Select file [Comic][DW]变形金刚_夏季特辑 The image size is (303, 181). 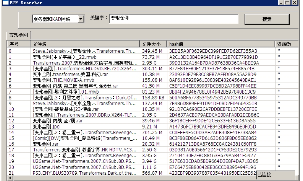pos(85,138)
